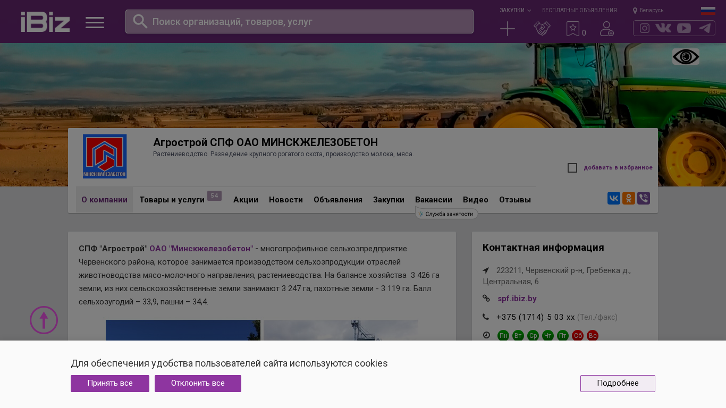Click the Пт weekday indicator

(x=563, y=336)
